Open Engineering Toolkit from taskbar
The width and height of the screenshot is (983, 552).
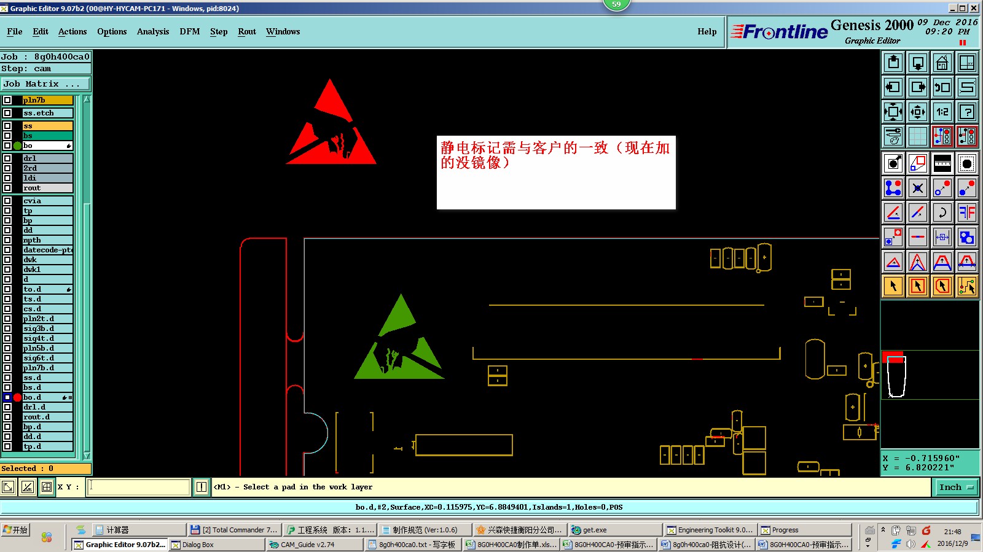(x=710, y=530)
